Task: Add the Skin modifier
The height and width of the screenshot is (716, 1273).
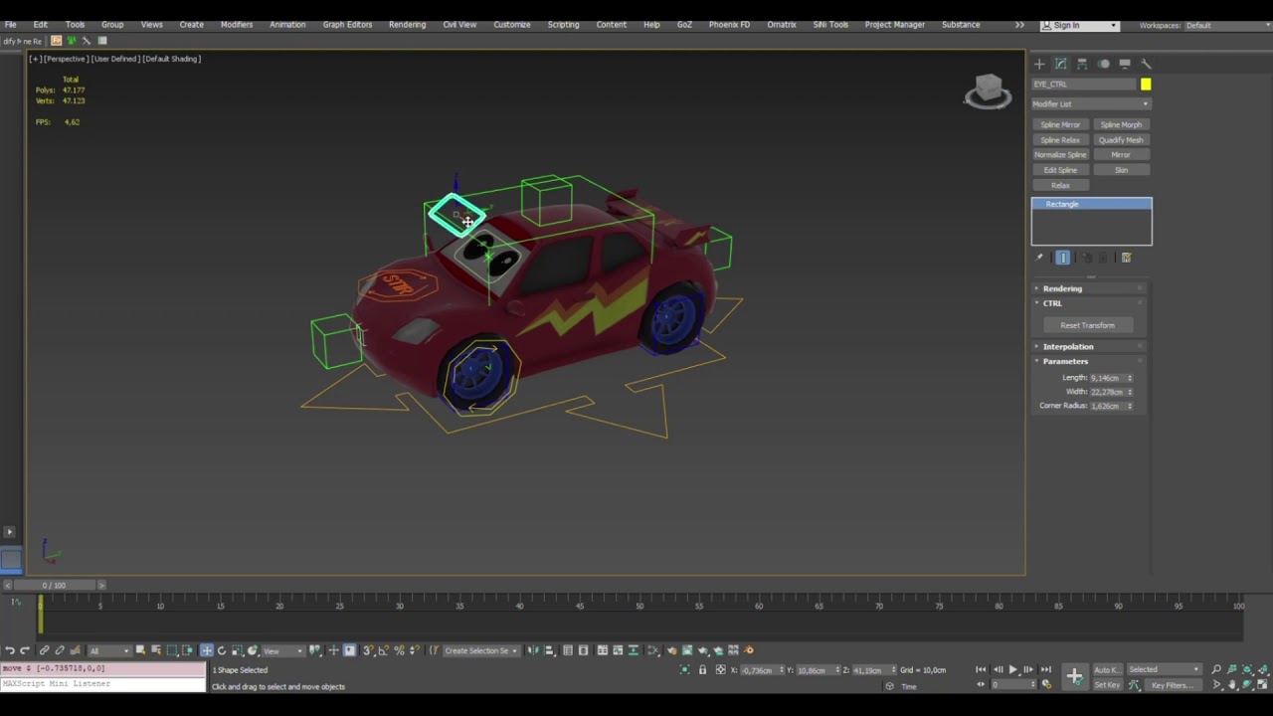Action: point(1121,170)
